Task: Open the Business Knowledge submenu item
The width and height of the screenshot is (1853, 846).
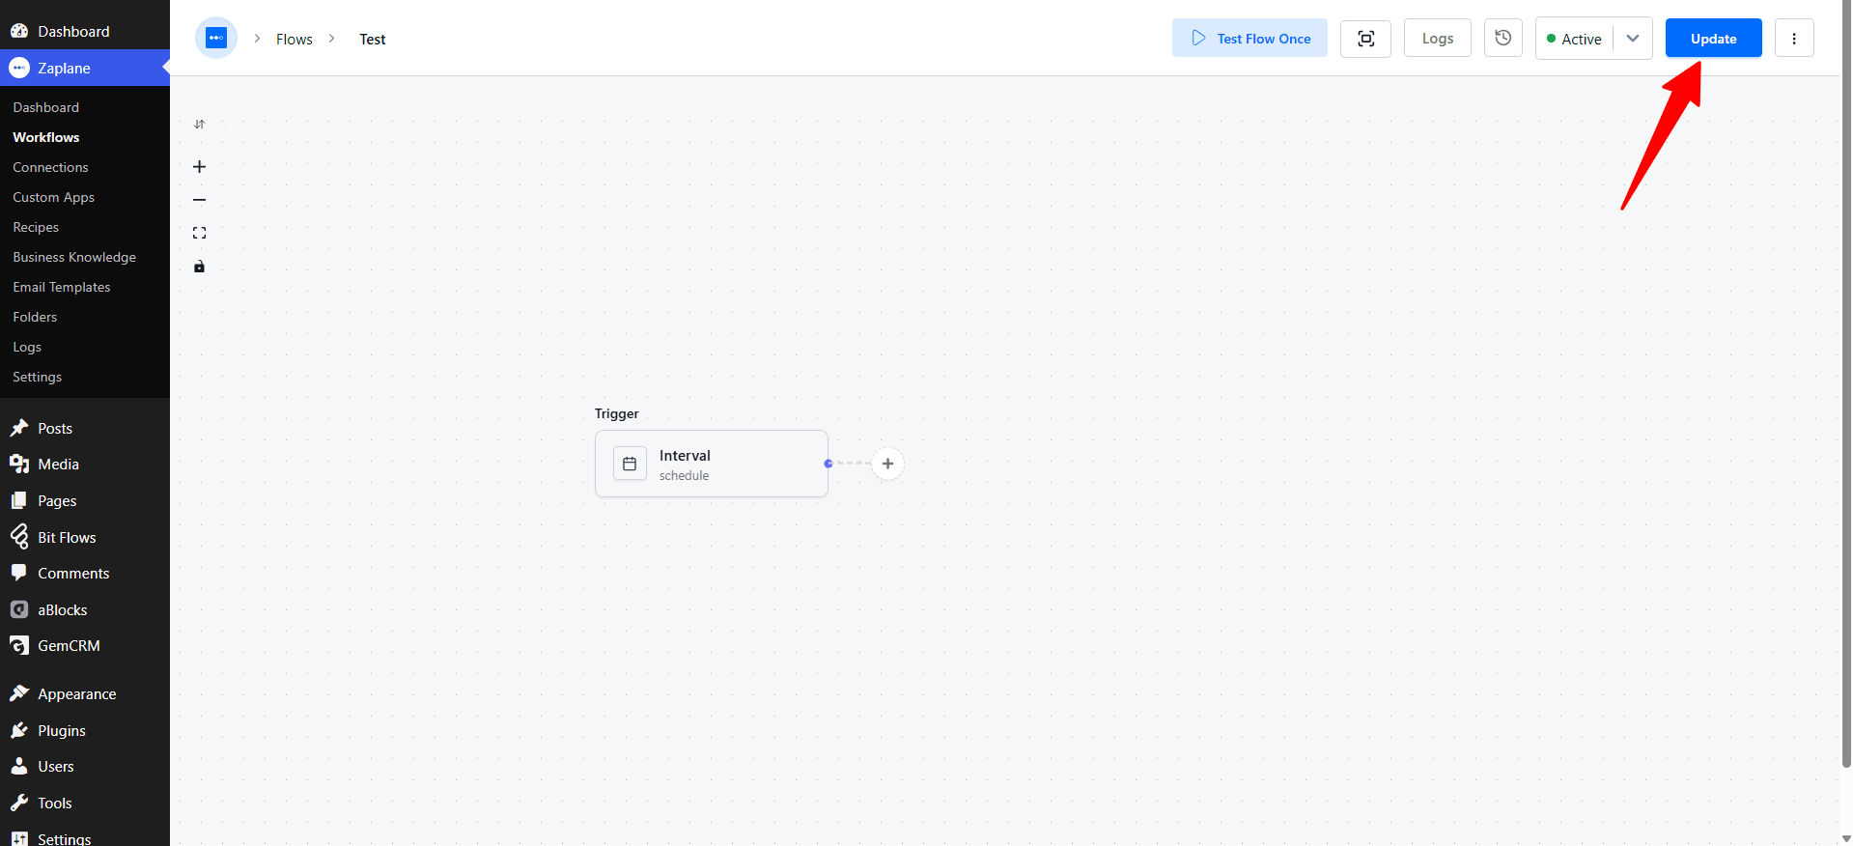Action: point(74,257)
